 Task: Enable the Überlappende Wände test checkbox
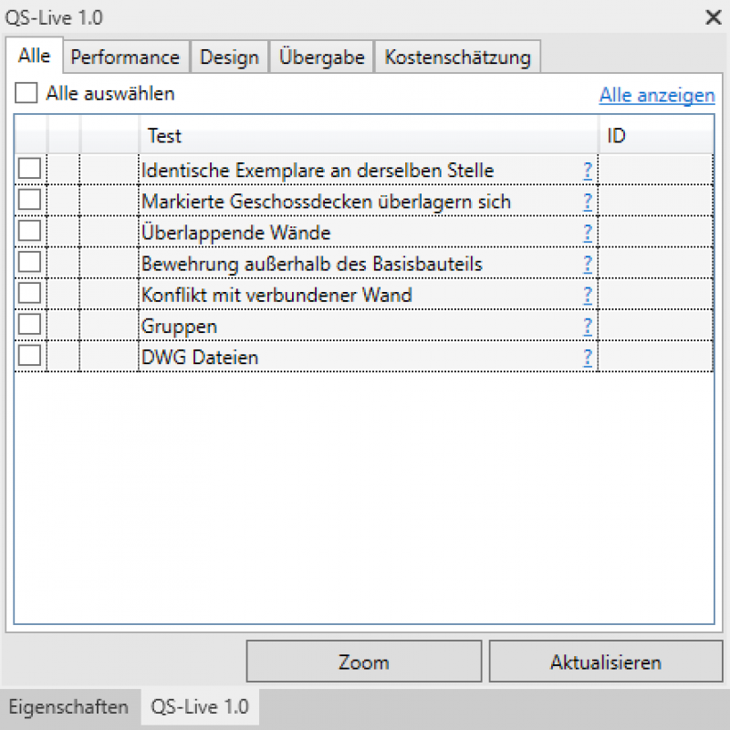click(30, 231)
